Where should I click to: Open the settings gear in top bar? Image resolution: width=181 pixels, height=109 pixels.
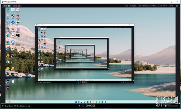(x=176, y=6)
